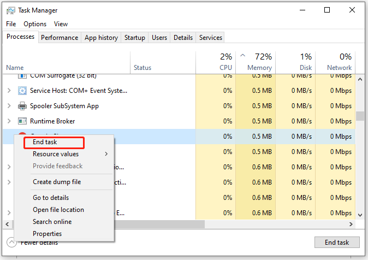The height and width of the screenshot is (260, 368).
Task: Click 0.5 MB memory in the Runtime Broker row
Action: point(262,121)
